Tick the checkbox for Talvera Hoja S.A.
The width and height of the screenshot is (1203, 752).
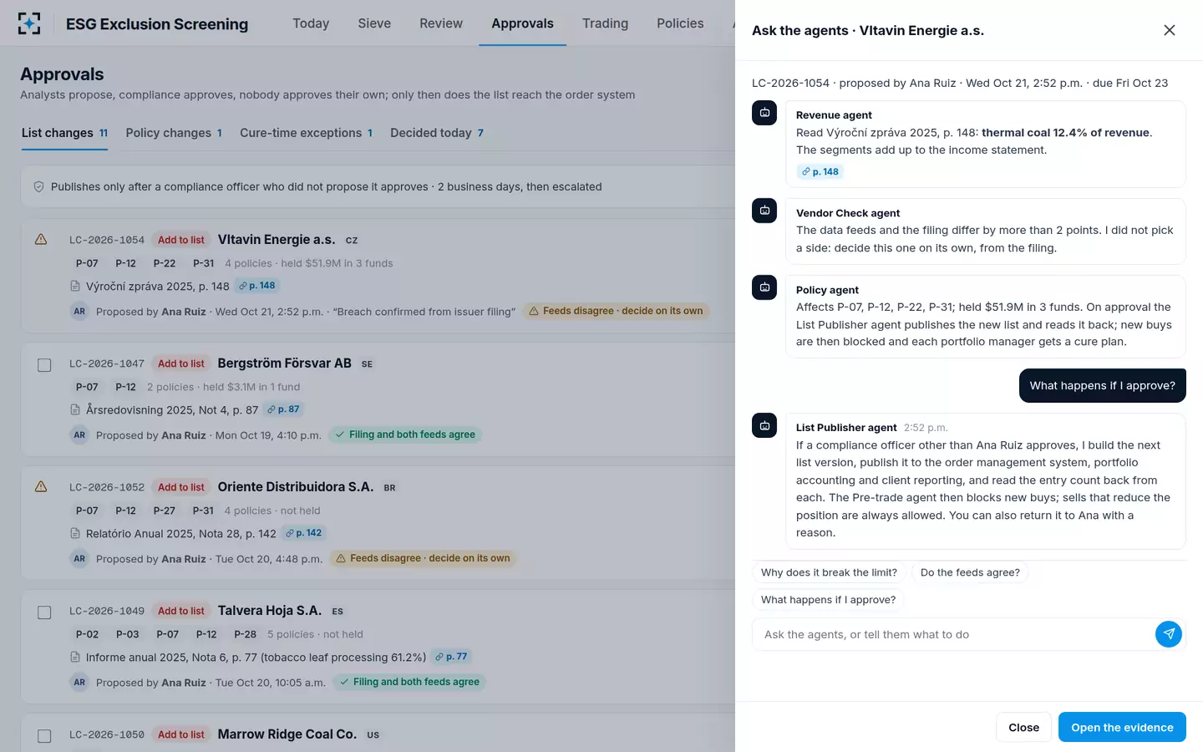(x=44, y=612)
